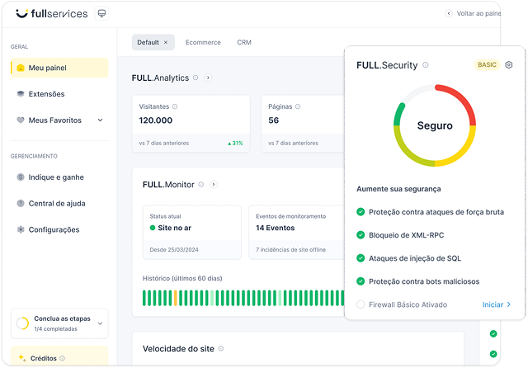Click the Bloqueio de XML-RPC checkmark
The height and width of the screenshot is (368, 528).
(361, 235)
